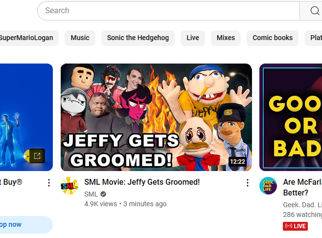
Task: Open the blue ad thumbnail image
Action: (26, 117)
